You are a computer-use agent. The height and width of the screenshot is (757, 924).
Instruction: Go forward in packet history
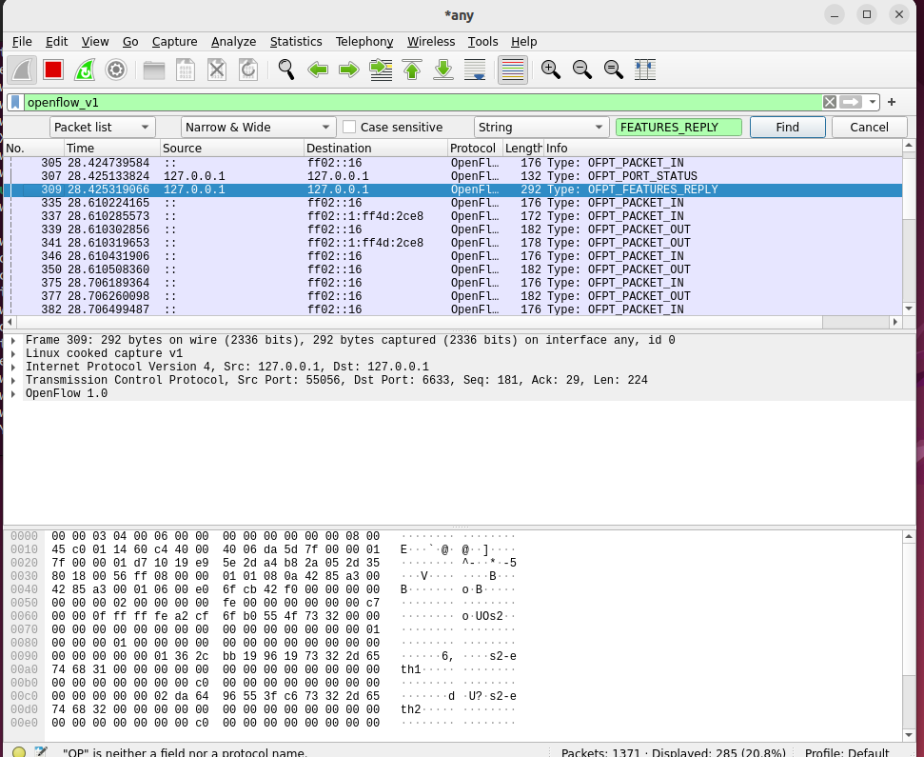[349, 70]
